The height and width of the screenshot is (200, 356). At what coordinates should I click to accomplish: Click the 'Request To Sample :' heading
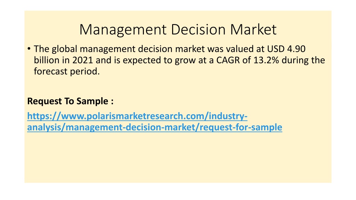[x=70, y=101]
